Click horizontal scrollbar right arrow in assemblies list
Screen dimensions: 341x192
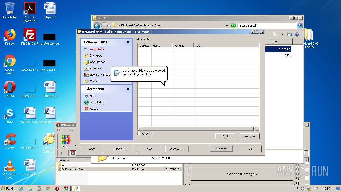257,129
